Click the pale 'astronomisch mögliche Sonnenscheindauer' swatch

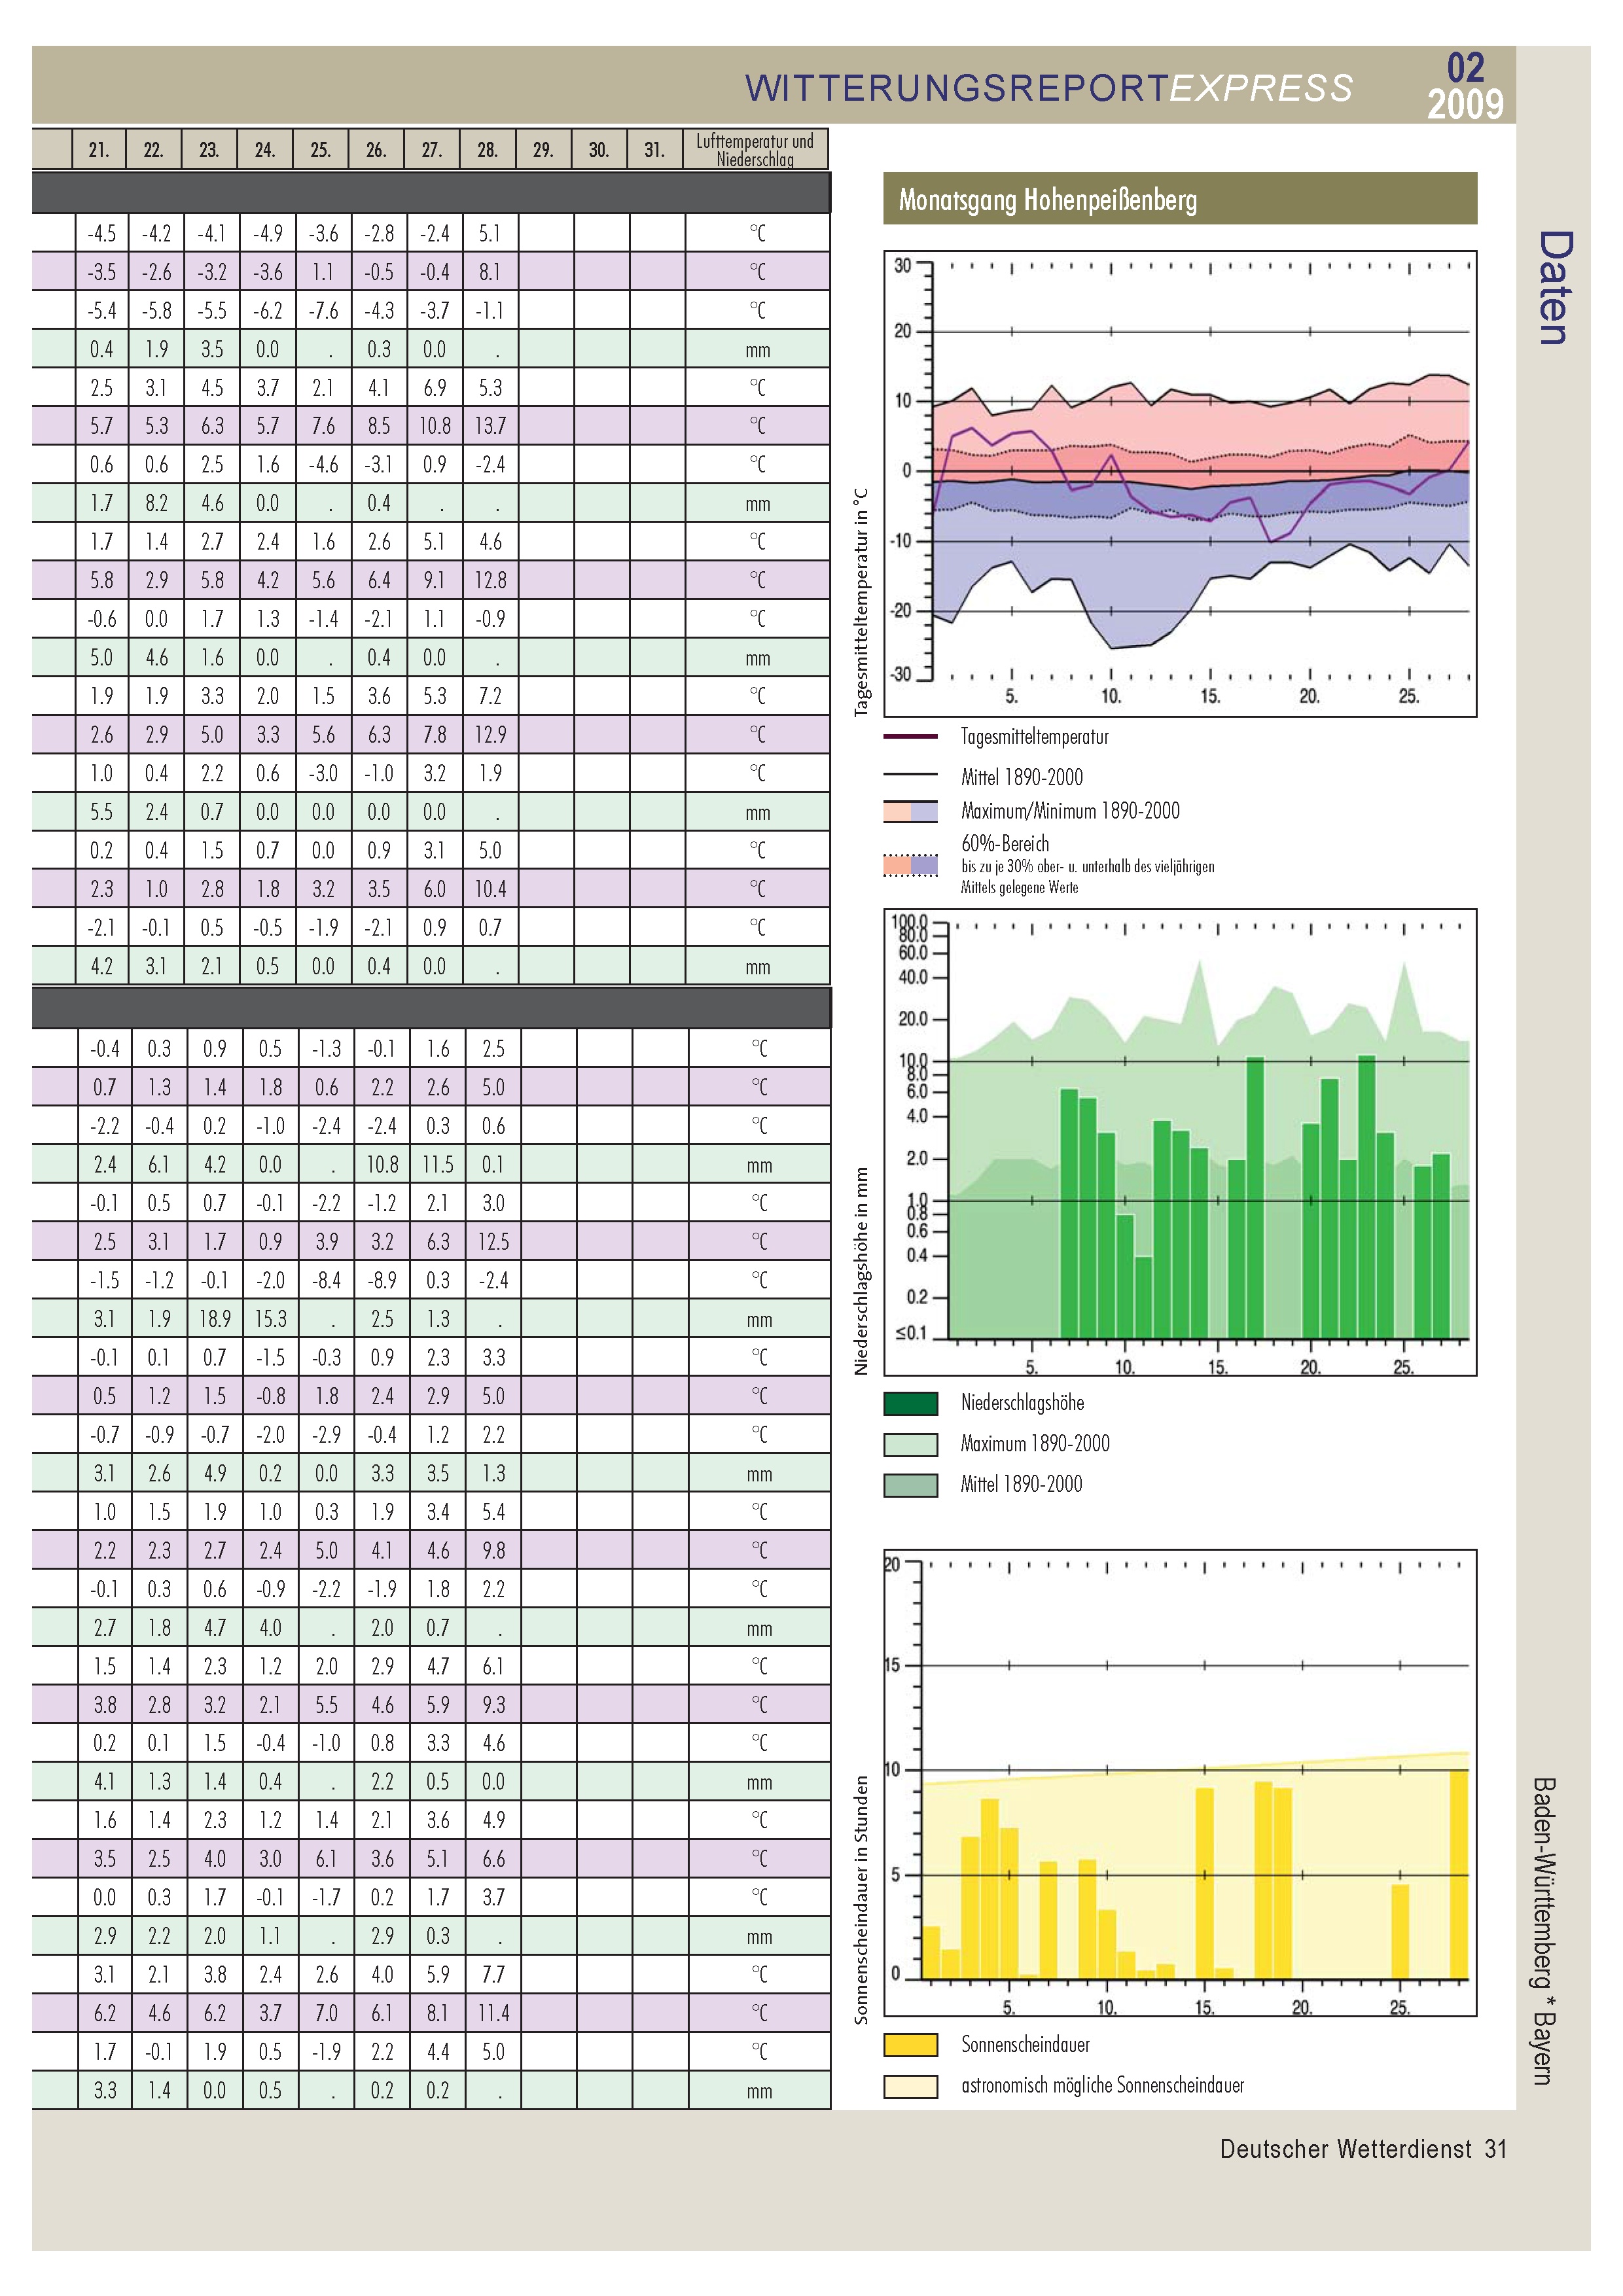coord(910,2086)
